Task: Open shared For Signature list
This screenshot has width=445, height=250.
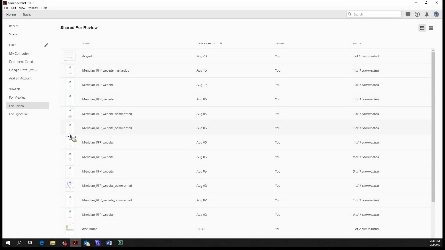Action: 18,114
